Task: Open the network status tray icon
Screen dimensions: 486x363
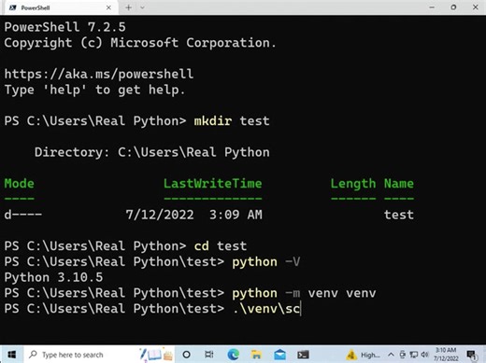Action: coord(414,355)
